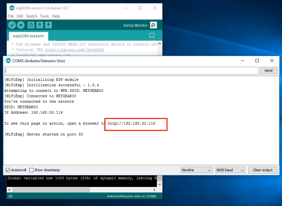
Task: Click the Save sketch down-arrow icon
Action: 48,25
